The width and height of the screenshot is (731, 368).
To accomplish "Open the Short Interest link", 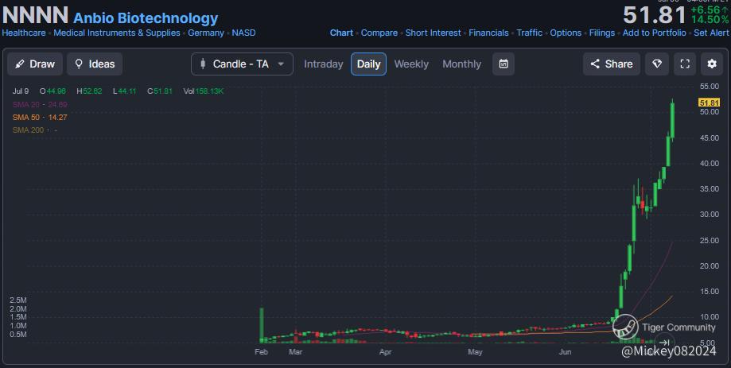I will (x=433, y=33).
